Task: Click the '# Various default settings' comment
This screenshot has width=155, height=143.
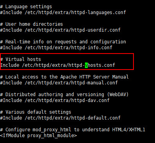Action: pyautogui.click(x=36, y=112)
